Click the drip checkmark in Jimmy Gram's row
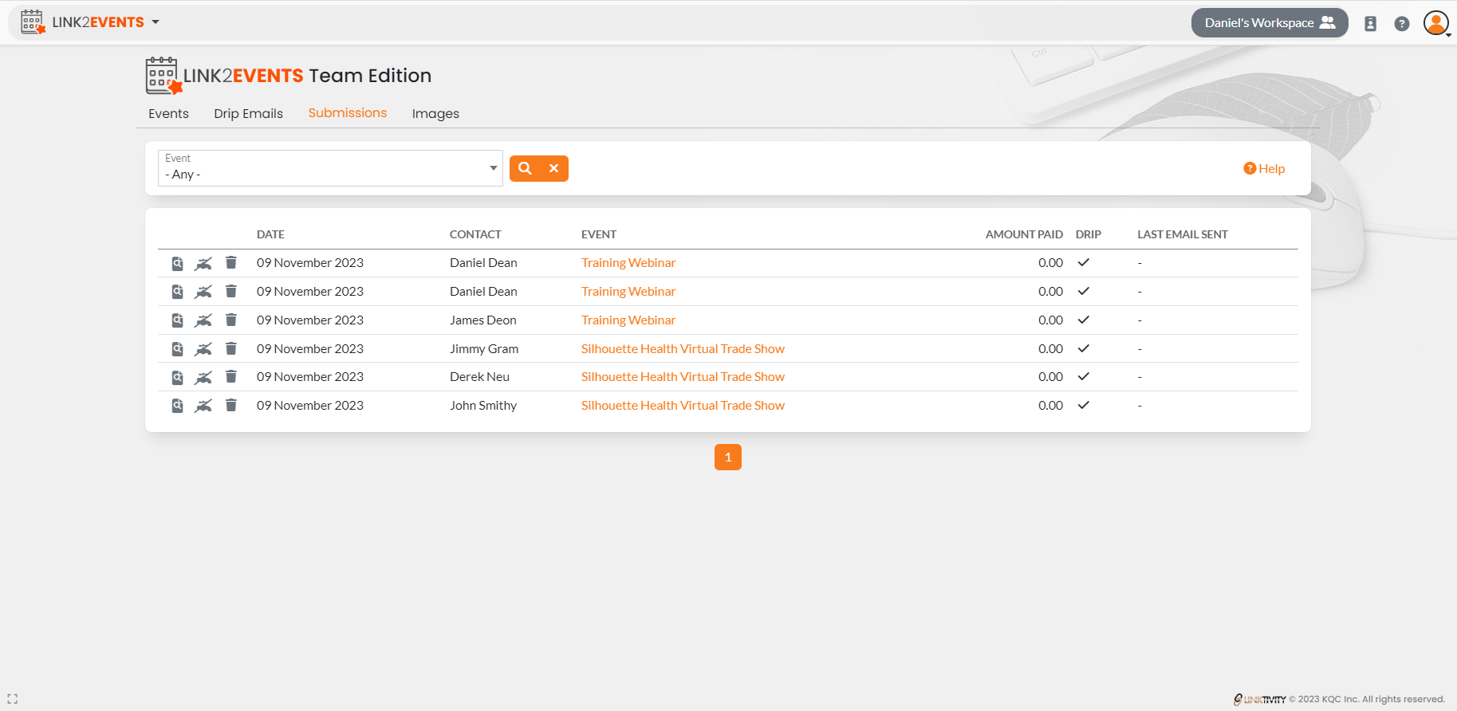 pyautogui.click(x=1084, y=348)
